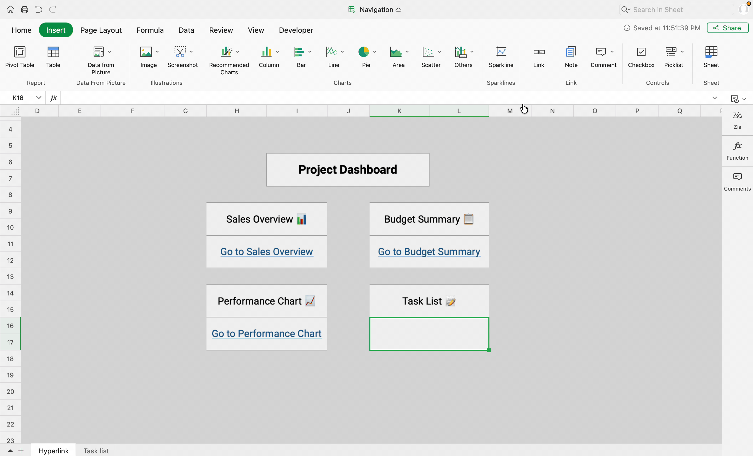Click the Undo arrow in the title bar
Viewport: 753px width, 456px height.
38,9
